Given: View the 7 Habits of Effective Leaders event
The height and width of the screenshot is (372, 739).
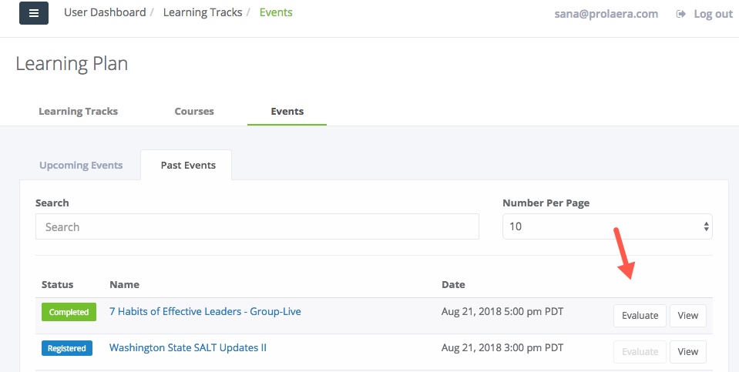Looking at the screenshot, I should tap(687, 316).
